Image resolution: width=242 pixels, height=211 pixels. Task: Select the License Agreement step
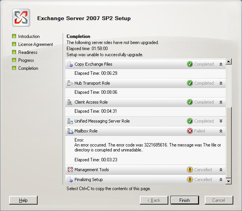point(35,44)
